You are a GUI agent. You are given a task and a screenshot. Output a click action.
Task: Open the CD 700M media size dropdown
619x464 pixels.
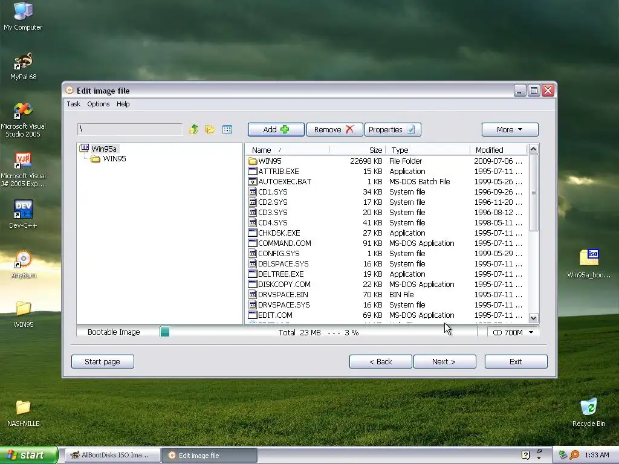click(513, 333)
